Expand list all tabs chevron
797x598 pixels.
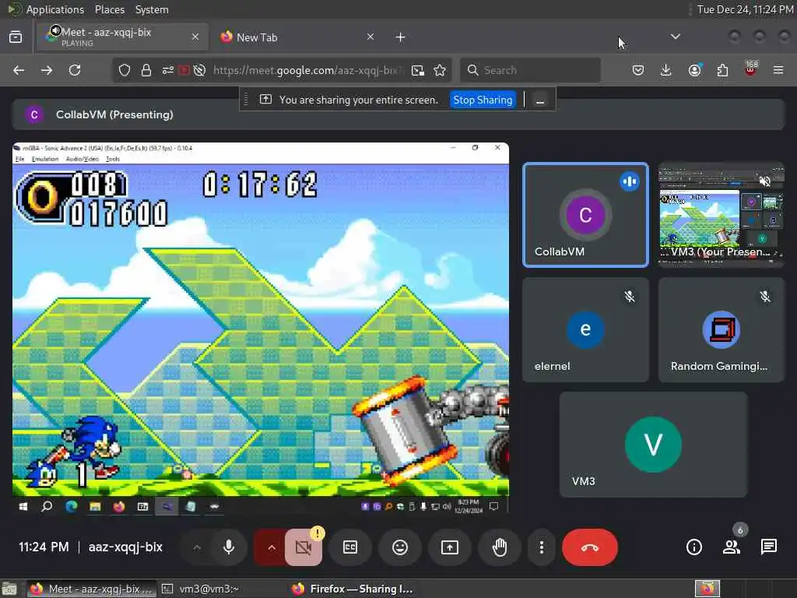[x=675, y=37]
